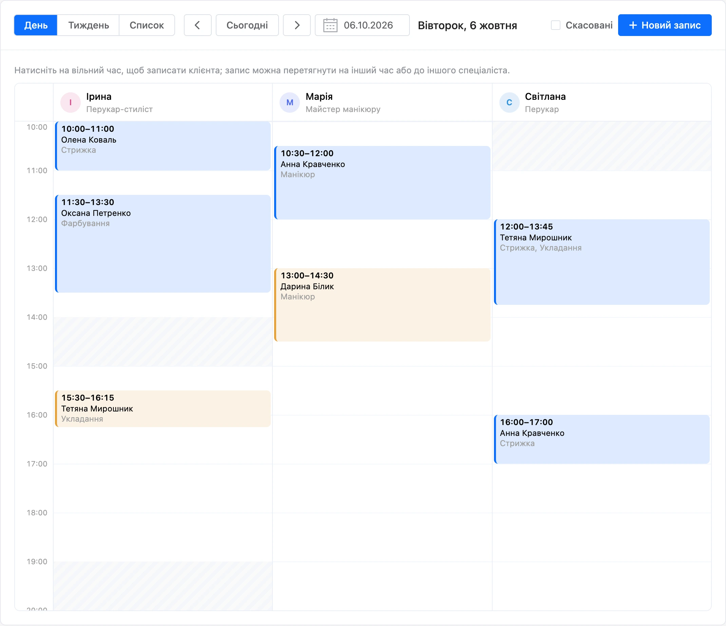This screenshot has height=626, width=726.
Task: Open Анна Кравченко's 16:00–17:00 Стрижка appointment
Action: [601, 439]
